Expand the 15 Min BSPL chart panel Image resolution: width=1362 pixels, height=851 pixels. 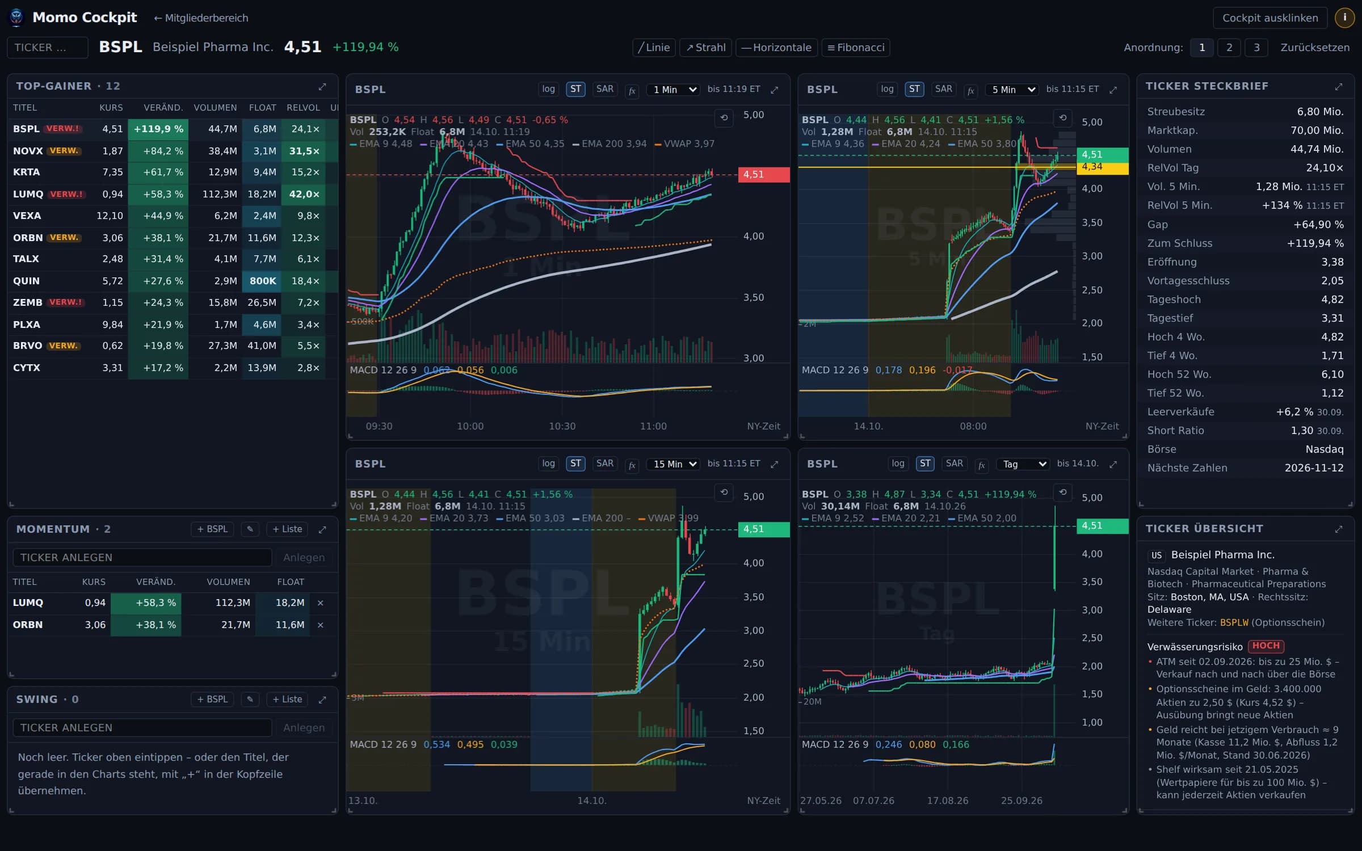pyautogui.click(x=775, y=464)
